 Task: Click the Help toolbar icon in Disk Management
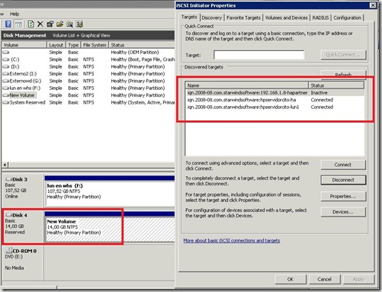[x=8, y=24]
